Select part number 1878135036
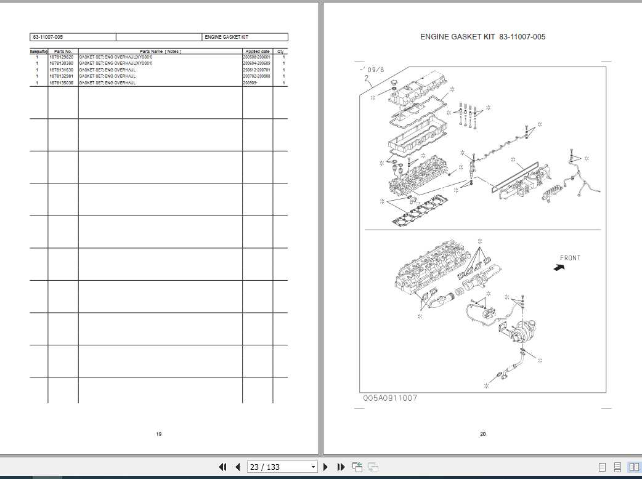The width and height of the screenshot is (642, 479). [62, 83]
